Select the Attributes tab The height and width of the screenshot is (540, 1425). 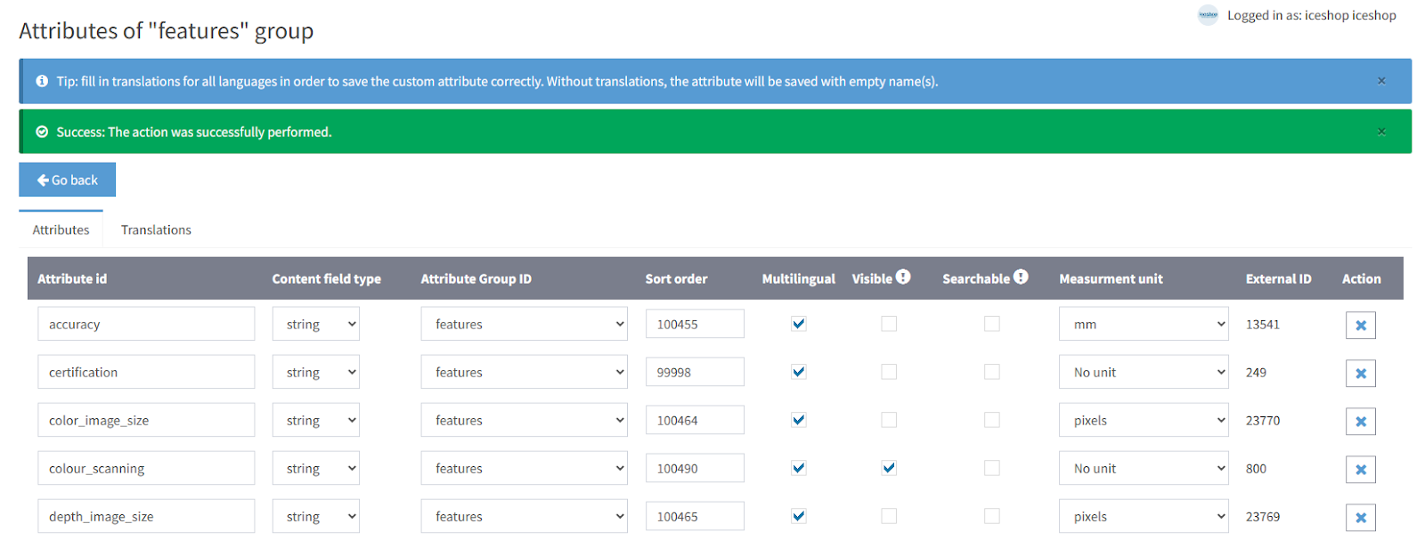[x=61, y=230]
